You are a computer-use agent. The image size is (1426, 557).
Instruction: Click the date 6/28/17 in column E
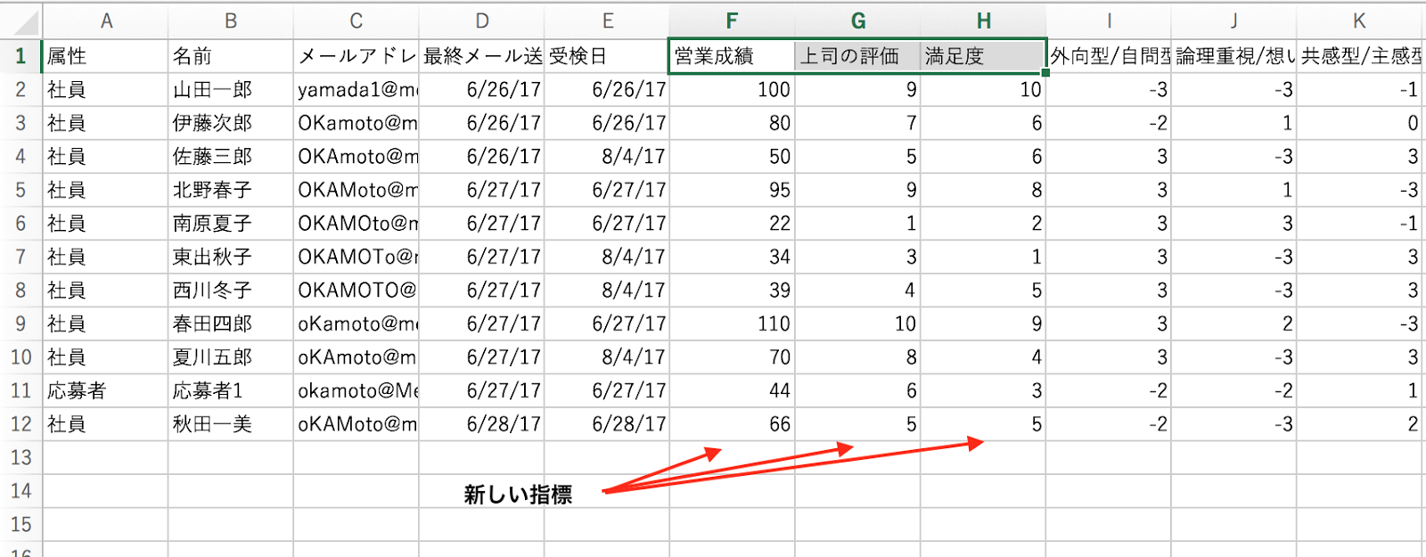pos(607,423)
